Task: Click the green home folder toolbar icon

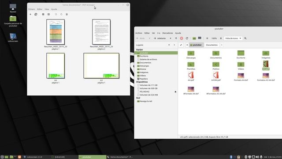Action: tap(194, 38)
